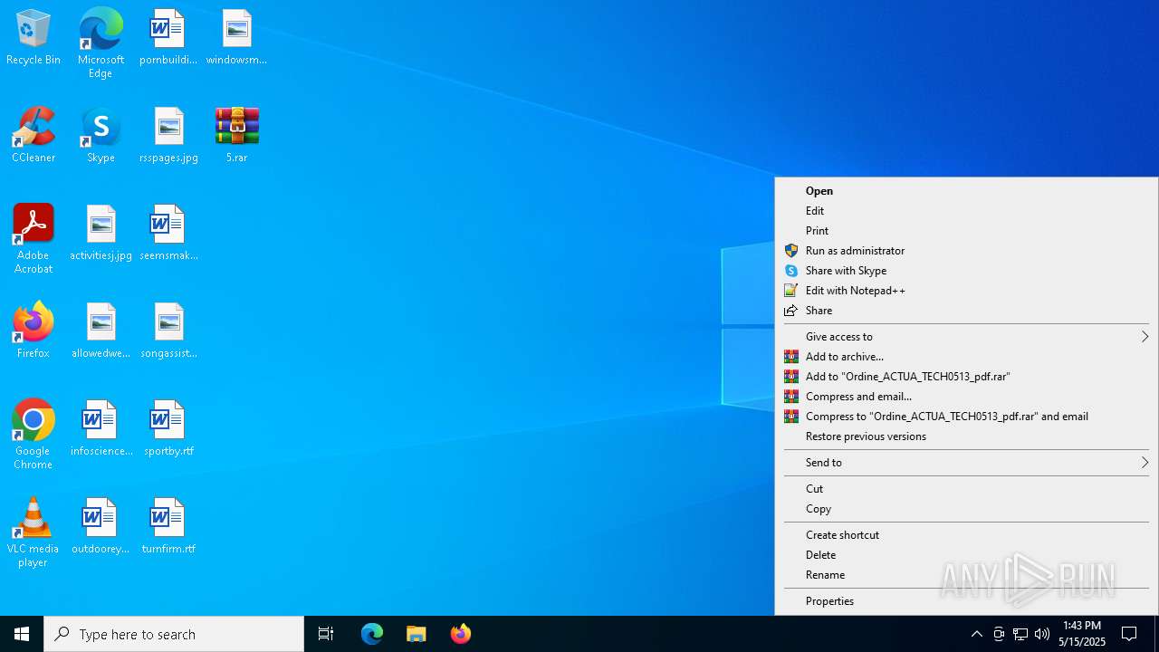Open the Recycle Bin desktop icon

pyautogui.click(x=34, y=38)
